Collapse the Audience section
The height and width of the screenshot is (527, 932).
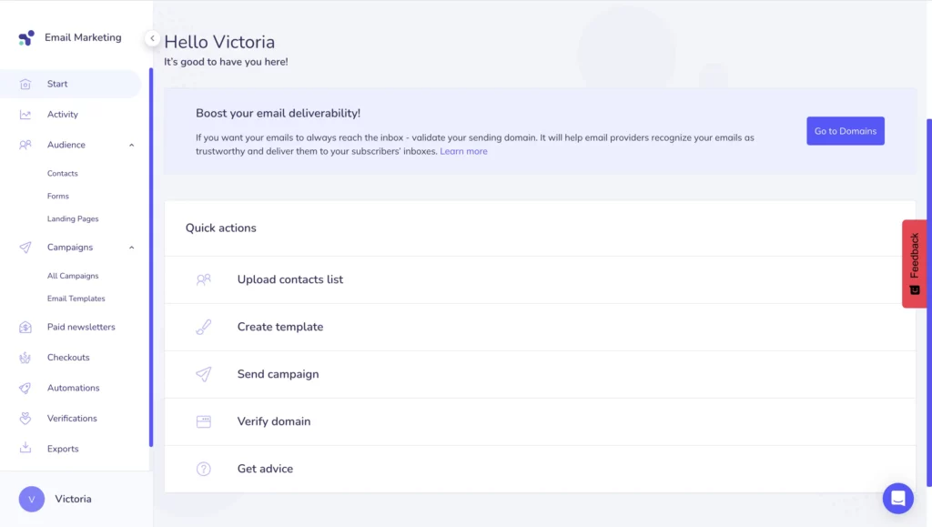131,144
